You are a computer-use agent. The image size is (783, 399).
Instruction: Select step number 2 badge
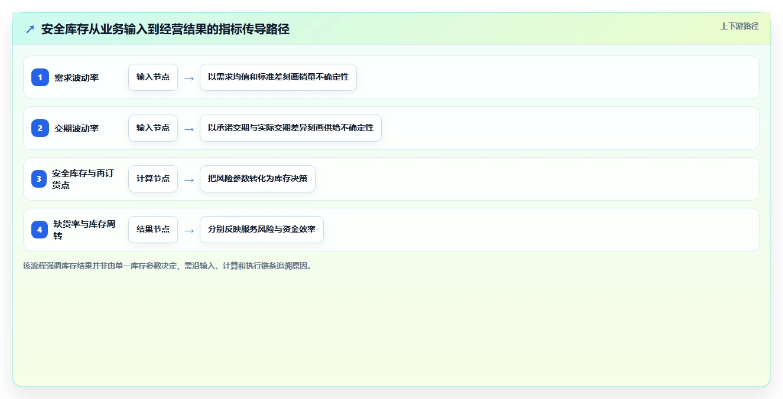(x=40, y=128)
